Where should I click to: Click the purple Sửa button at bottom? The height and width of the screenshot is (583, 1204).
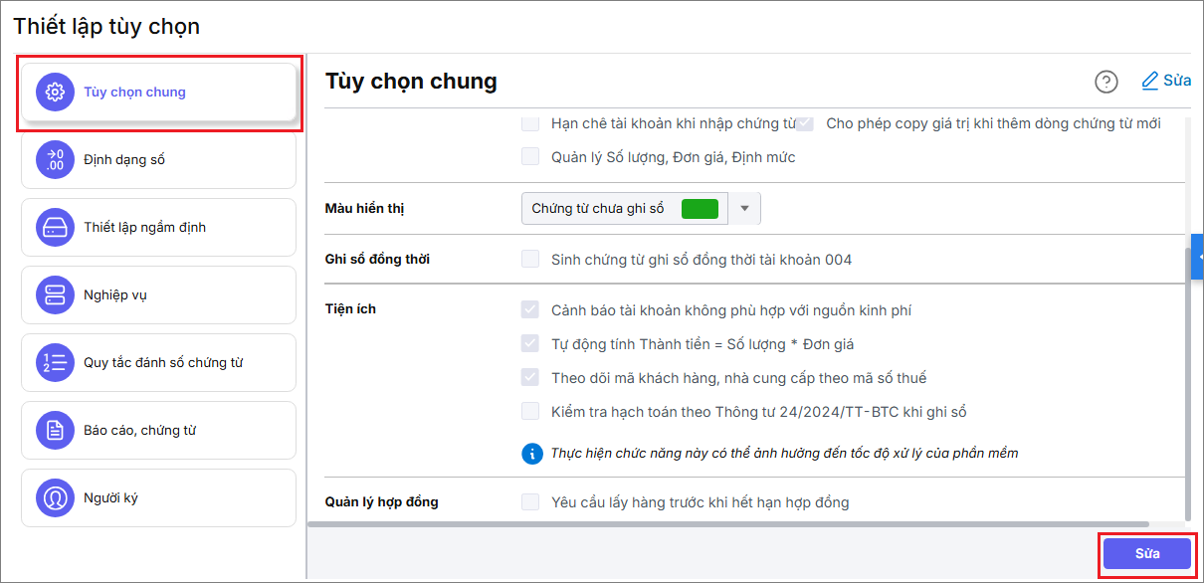coord(1146,554)
